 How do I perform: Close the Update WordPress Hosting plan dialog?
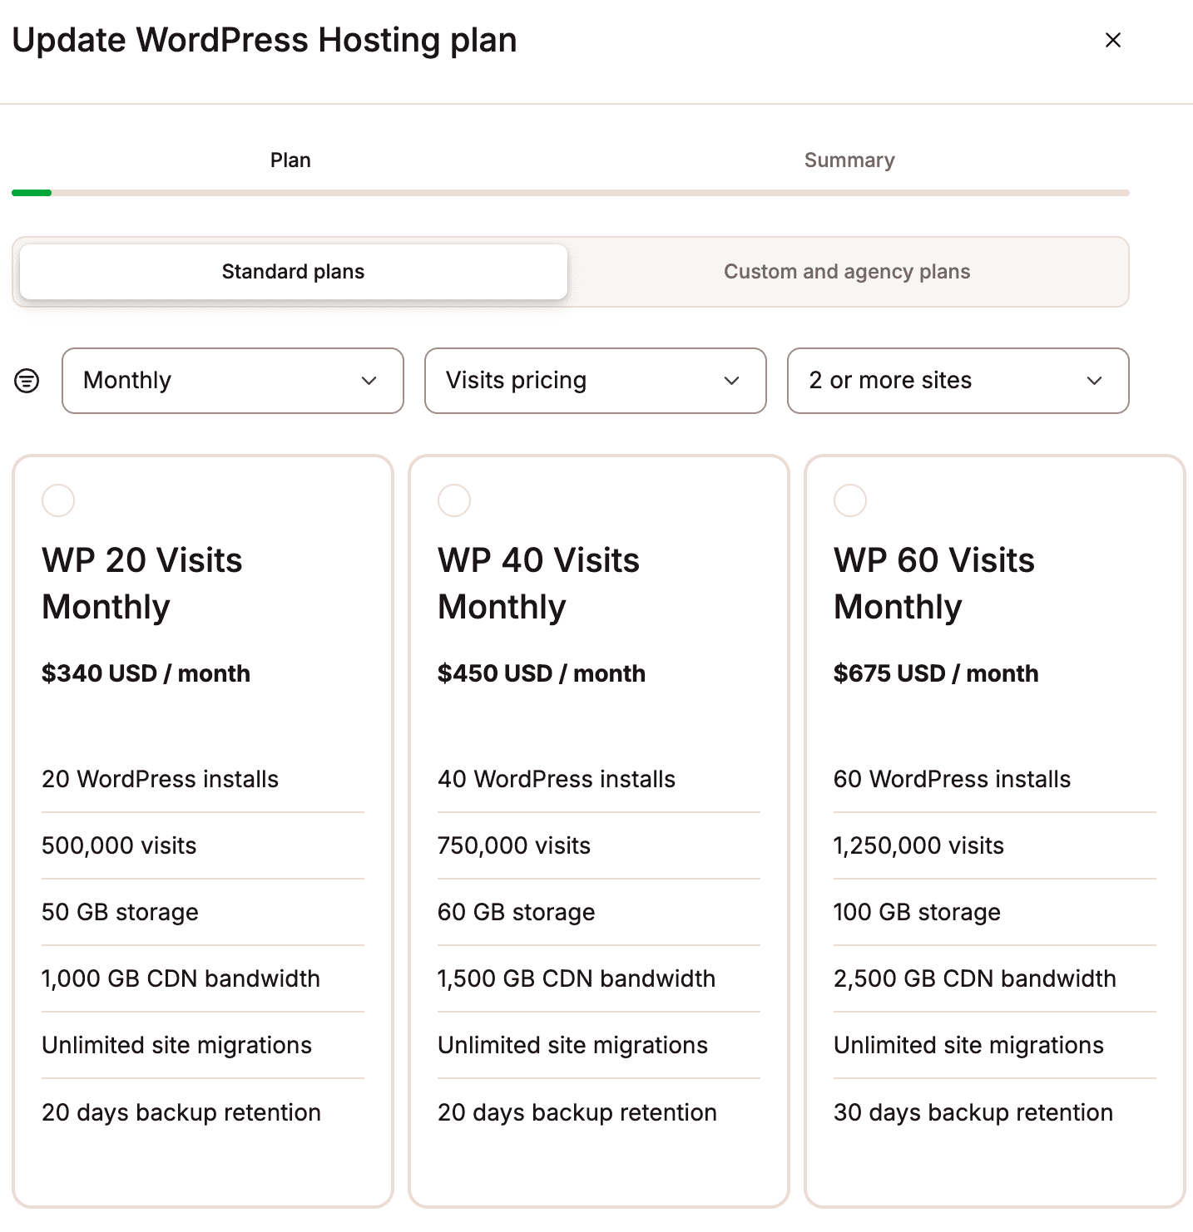tap(1112, 39)
